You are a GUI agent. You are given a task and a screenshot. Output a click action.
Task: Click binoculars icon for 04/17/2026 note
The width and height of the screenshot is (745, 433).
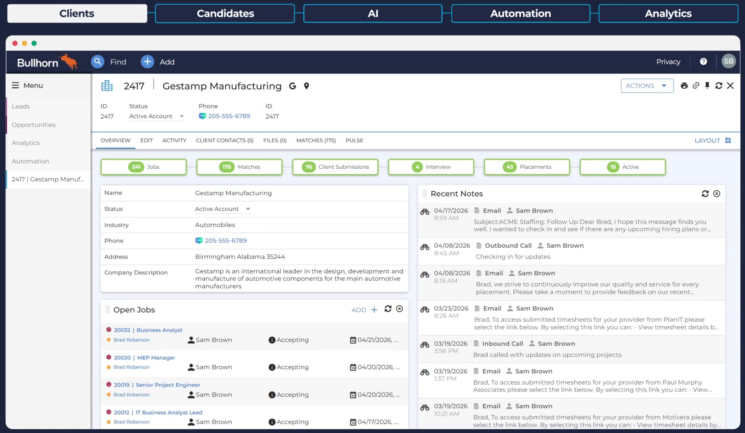coord(425,212)
